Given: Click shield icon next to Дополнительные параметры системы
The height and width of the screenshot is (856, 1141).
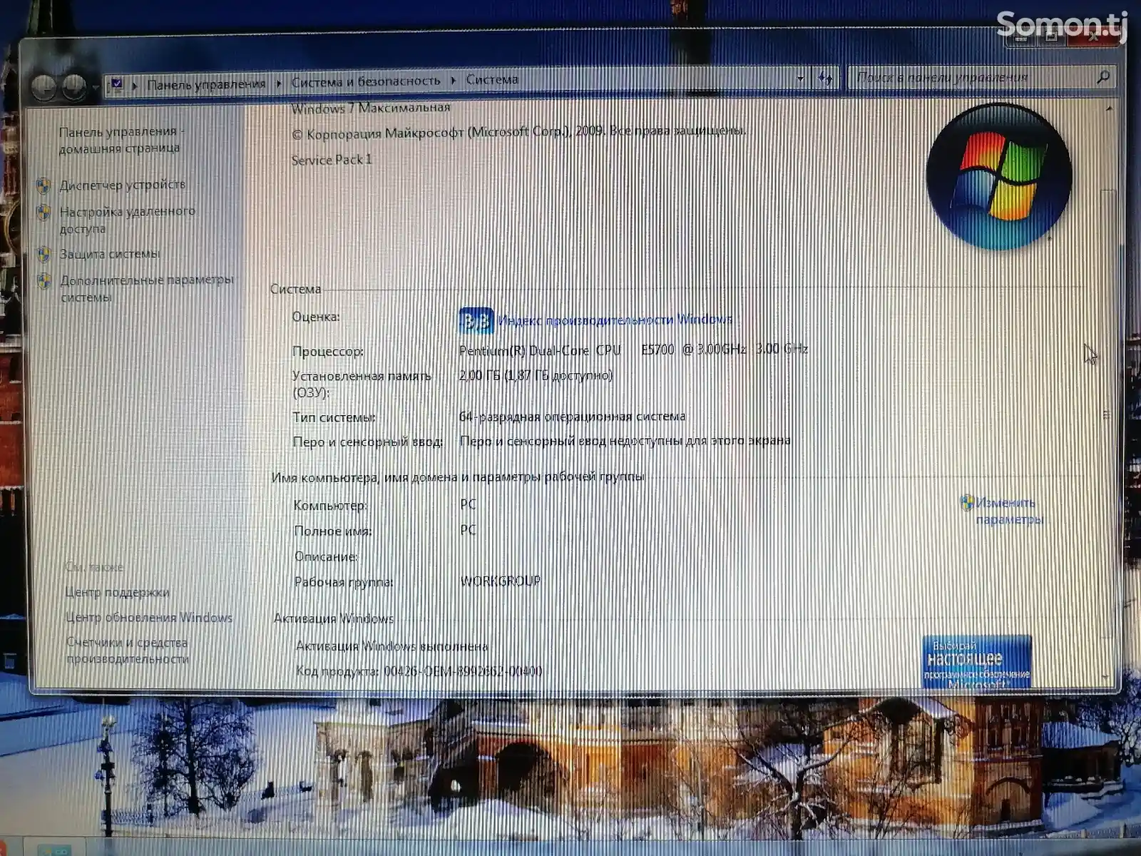Looking at the screenshot, I should click(x=45, y=281).
